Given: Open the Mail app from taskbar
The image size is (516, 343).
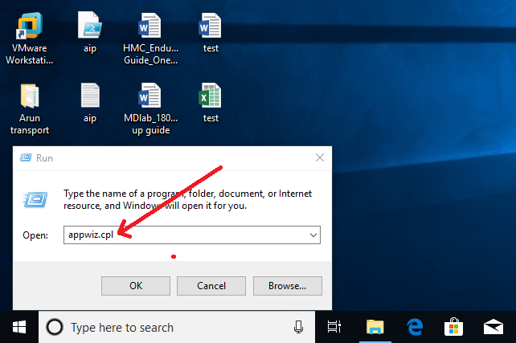Looking at the screenshot, I should [x=493, y=327].
